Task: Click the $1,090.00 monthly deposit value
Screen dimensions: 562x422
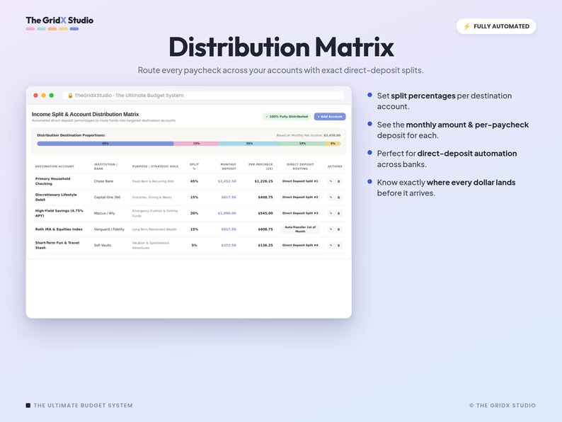Action: 227,213
